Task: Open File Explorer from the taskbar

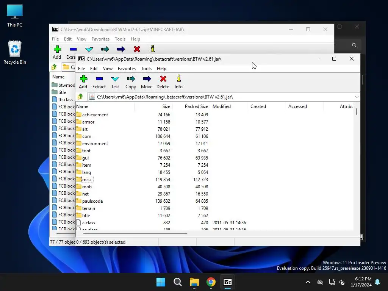Action: 194,282
